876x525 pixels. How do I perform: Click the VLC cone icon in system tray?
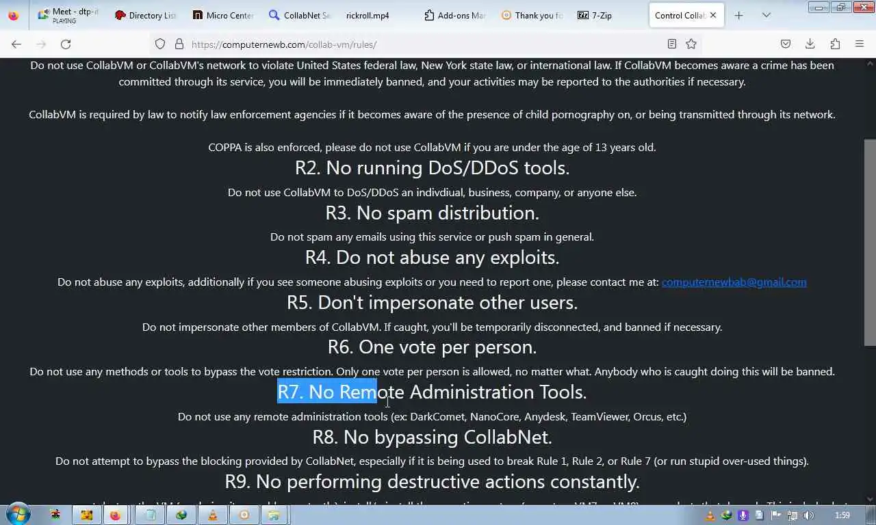(710, 515)
